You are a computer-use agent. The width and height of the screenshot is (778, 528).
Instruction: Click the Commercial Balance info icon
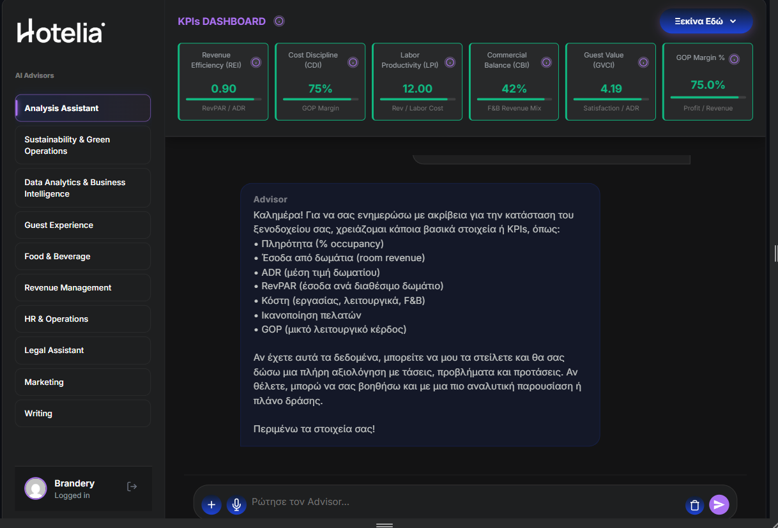coord(546,62)
